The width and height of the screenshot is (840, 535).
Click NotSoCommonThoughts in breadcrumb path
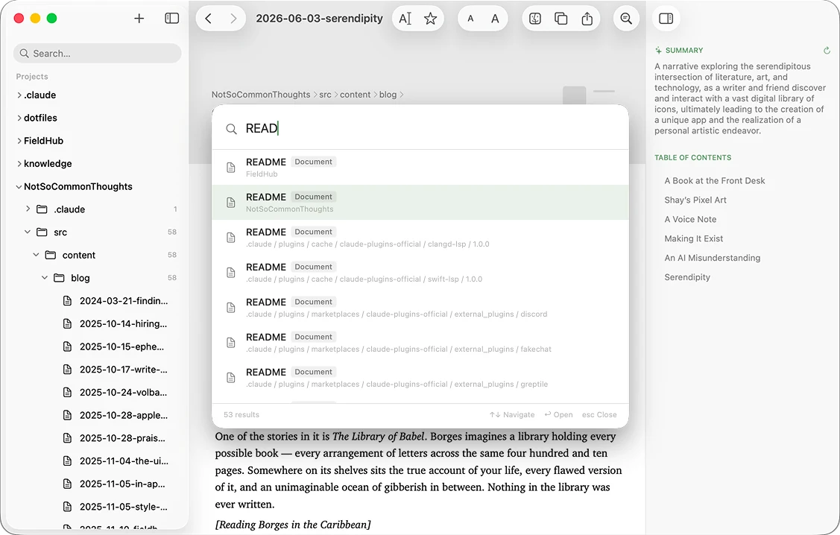[x=261, y=95]
